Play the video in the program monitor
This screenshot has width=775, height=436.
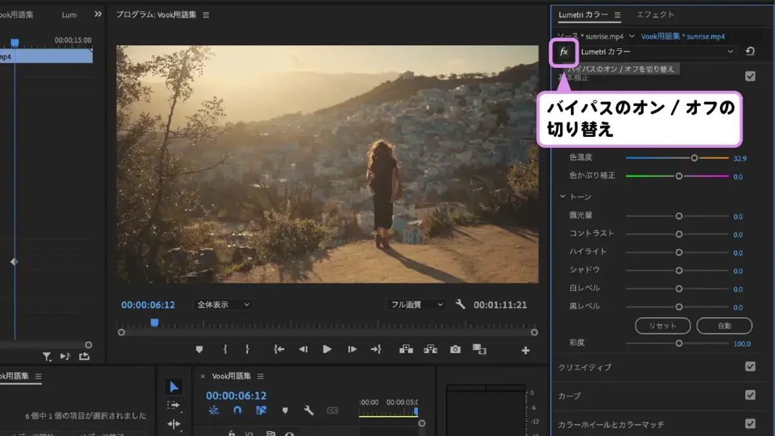point(327,349)
